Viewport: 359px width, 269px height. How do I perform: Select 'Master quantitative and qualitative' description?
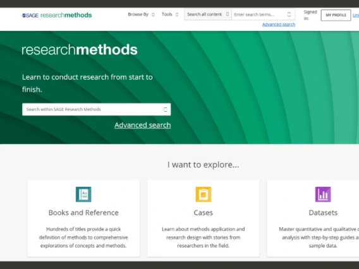click(319, 237)
